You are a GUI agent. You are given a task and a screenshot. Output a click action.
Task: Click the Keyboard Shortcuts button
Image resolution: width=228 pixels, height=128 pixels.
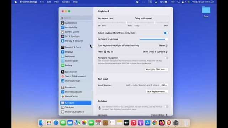click(156, 70)
